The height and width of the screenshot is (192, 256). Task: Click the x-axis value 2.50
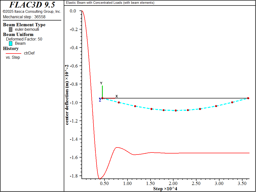coord(196,183)
